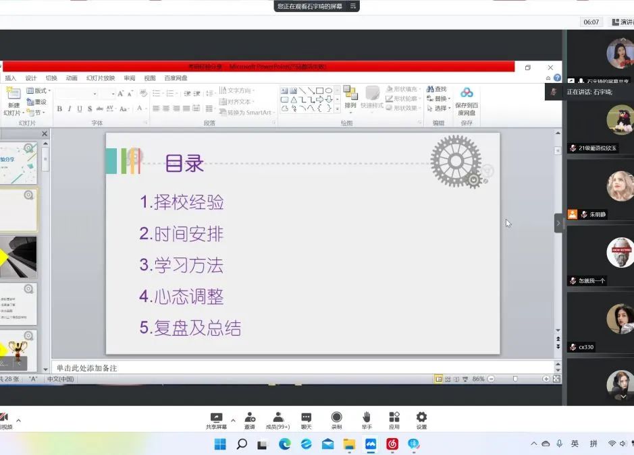The width and height of the screenshot is (634, 455).
Task: Toggle align text right
Action: (176, 109)
